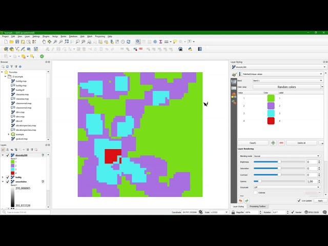Select the Zoom In magnifier tool
The image size is (328, 246).
point(55,42)
